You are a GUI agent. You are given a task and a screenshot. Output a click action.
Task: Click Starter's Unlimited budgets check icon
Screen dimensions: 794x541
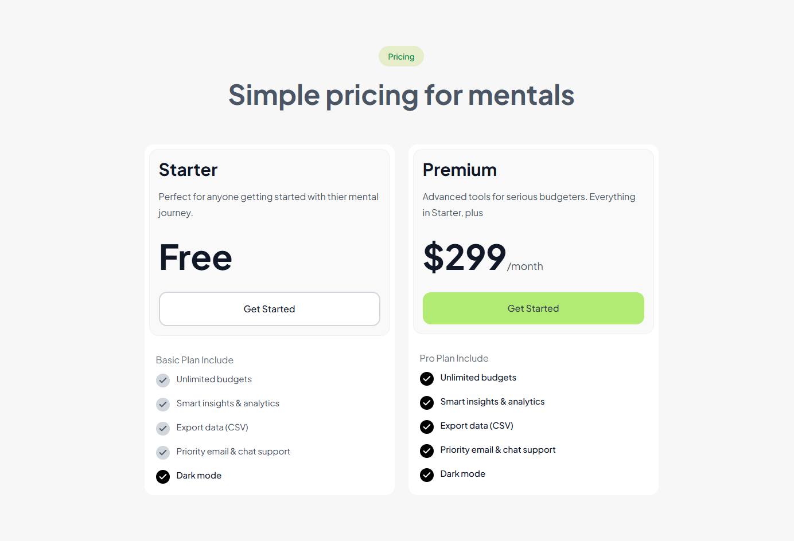(163, 381)
